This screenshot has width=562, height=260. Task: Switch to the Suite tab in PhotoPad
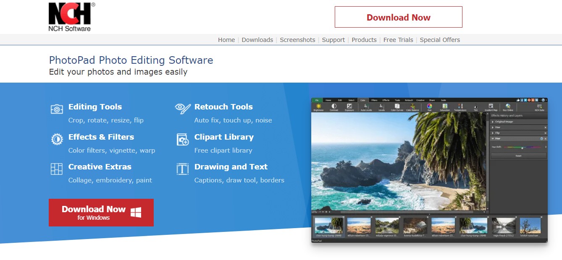443,100
